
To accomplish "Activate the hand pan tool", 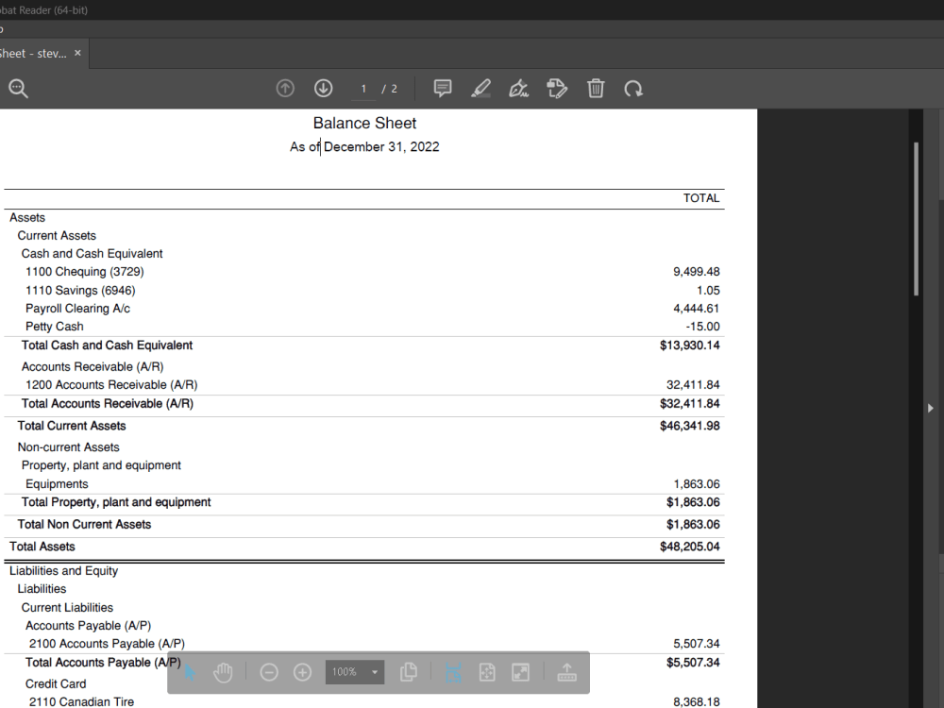I will tap(223, 672).
